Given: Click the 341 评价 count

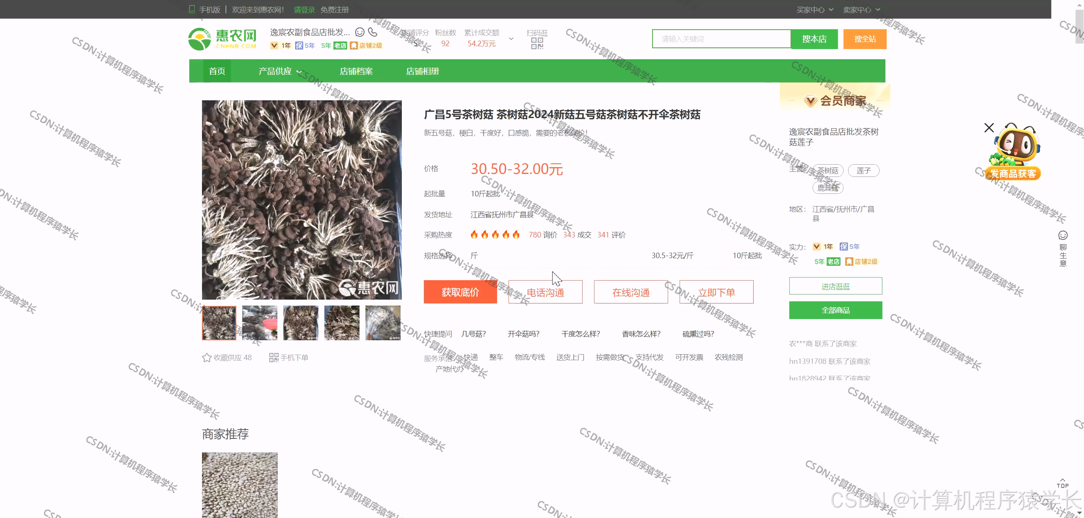Looking at the screenshot, I should 611,234.
